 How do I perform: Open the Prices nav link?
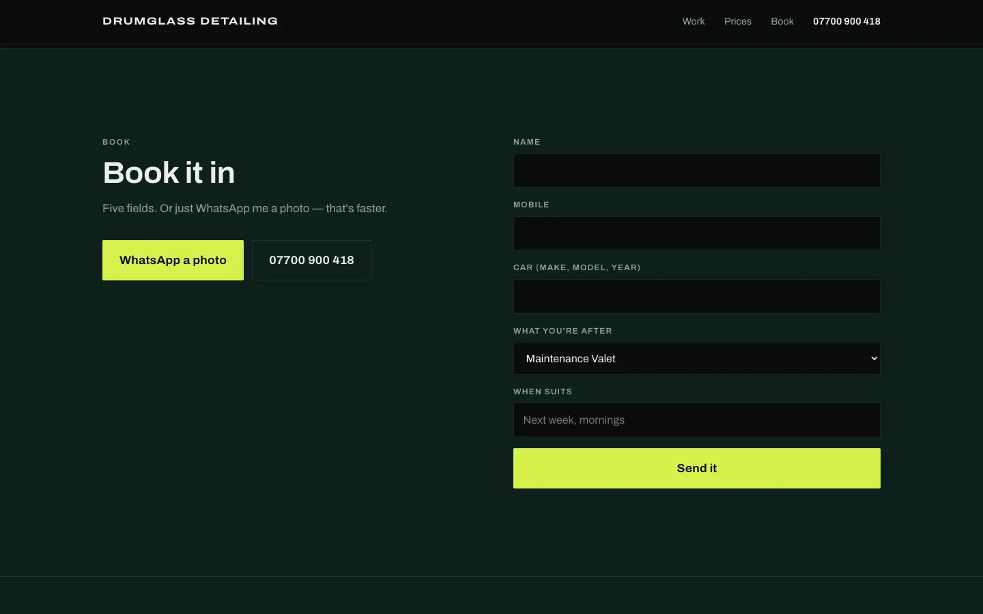tap(738, 21)
